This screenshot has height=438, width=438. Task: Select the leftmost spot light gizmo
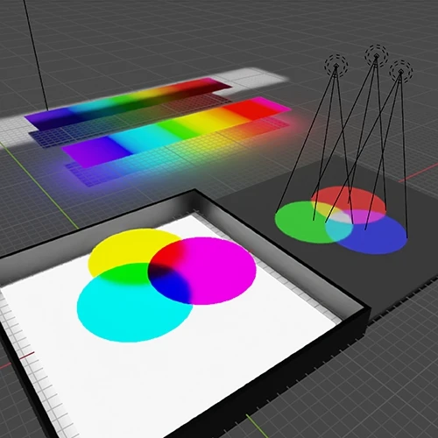point(336,65)
